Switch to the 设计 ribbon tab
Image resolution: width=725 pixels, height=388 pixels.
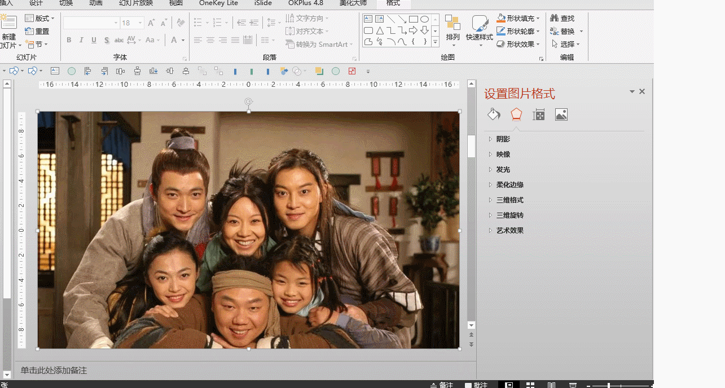tap(36, 3)
